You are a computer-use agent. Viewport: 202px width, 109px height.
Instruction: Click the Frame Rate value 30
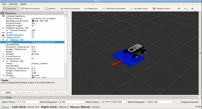point(33,23)
